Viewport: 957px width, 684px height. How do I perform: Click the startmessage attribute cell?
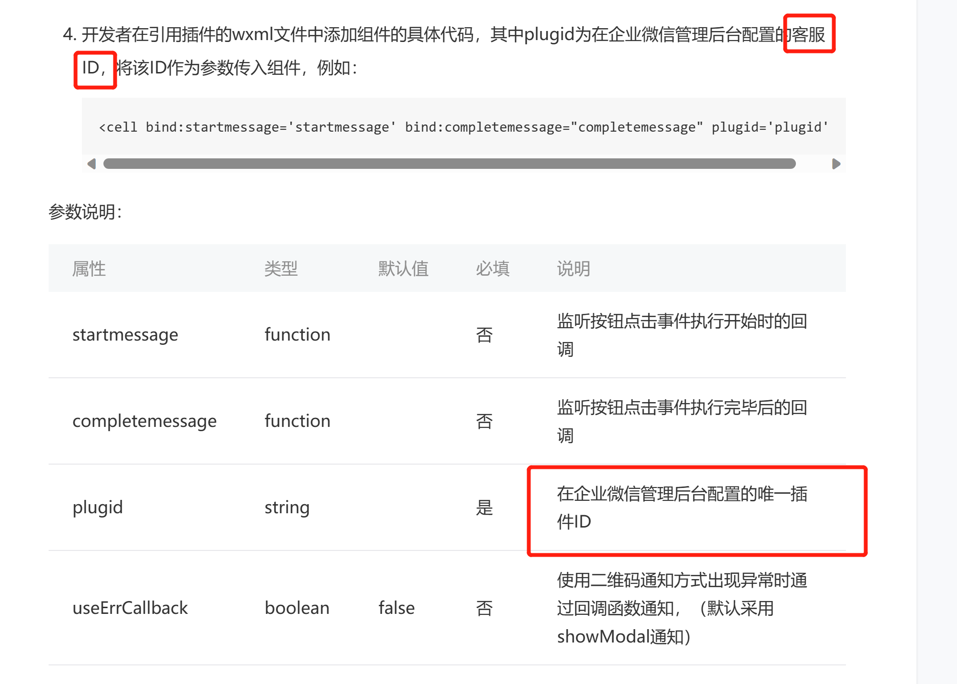coord(125,335)
